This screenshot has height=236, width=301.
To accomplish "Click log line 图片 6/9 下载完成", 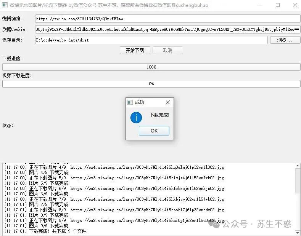I will 36,194.
